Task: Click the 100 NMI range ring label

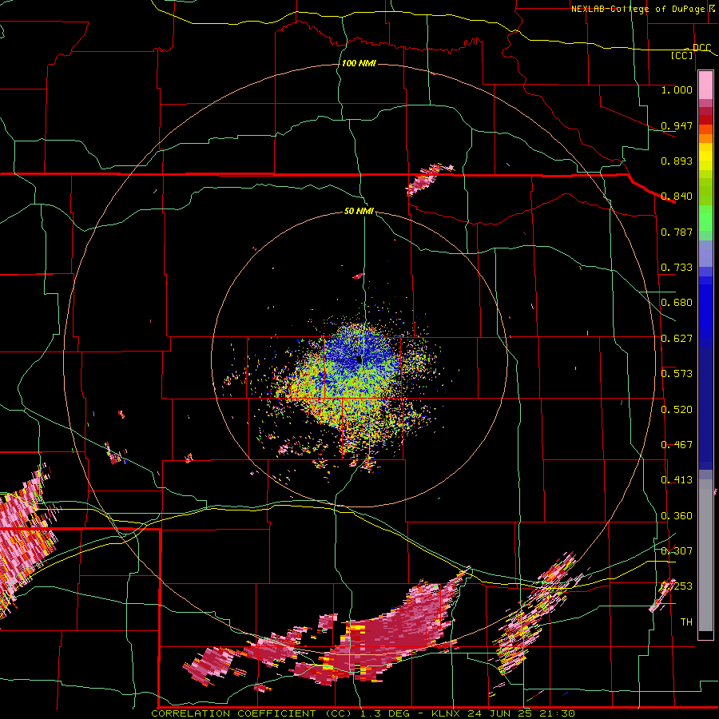Action: point(359,63)
